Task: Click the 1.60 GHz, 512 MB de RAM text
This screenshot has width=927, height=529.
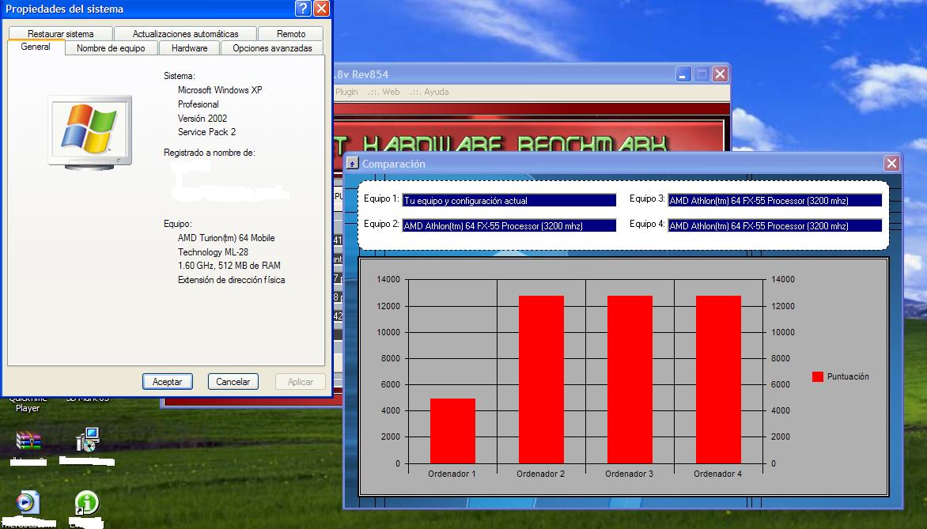Action: [229, 266]
